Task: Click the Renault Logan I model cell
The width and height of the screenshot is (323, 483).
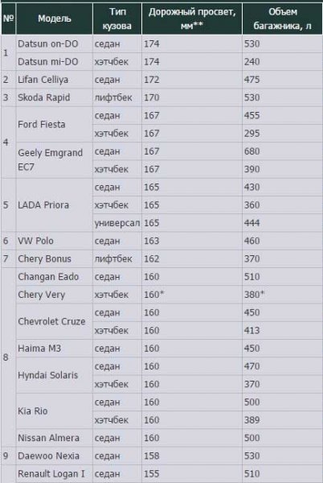Action: pos(54,474)
